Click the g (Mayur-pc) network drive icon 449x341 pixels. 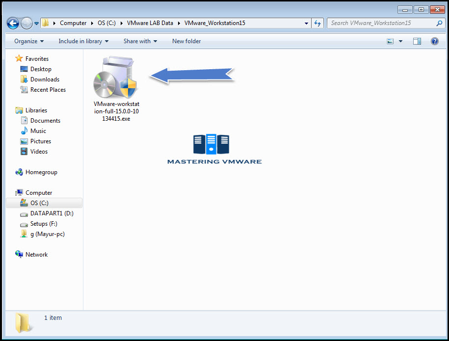pyautogui.click(x=24, y=234)
